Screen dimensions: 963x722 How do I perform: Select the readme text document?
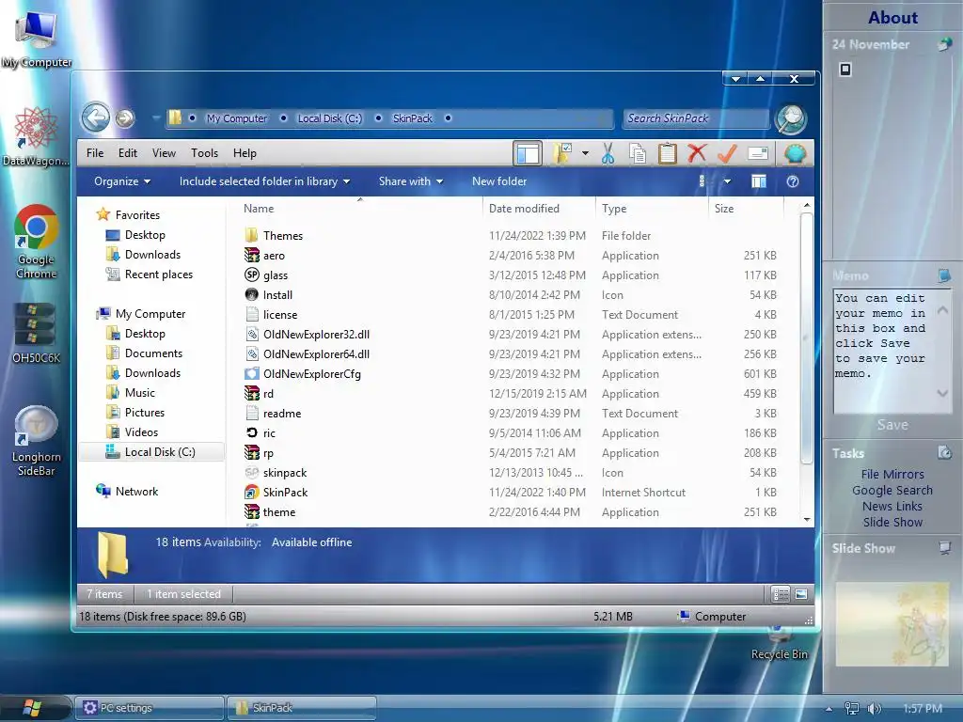[282, 414]
